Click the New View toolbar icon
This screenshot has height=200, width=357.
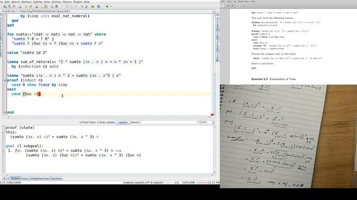point(62,7)
